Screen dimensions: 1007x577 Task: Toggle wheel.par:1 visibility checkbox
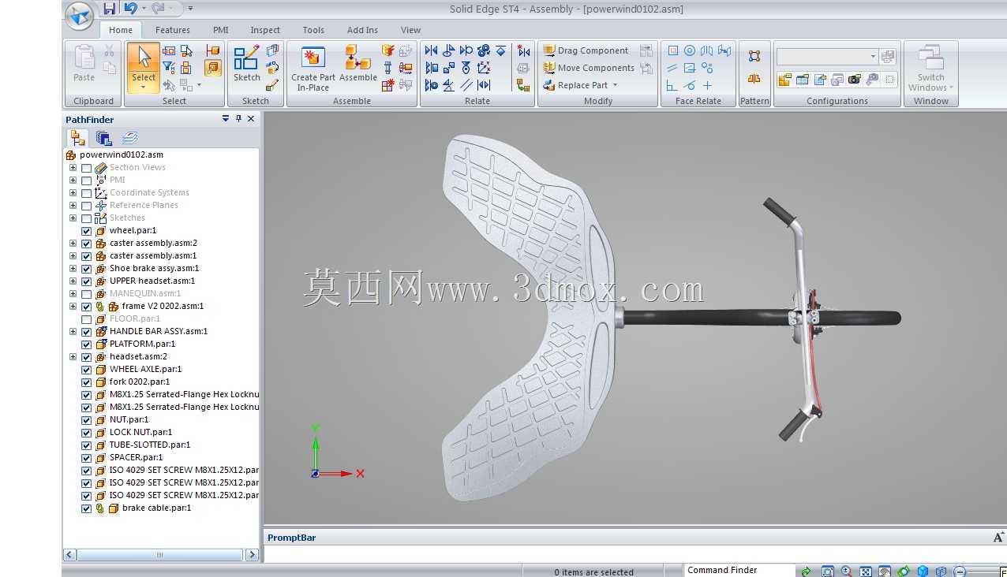(x=87, y=231)
